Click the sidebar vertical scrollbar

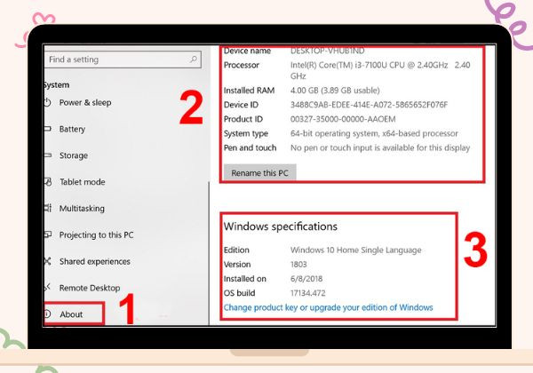(x=209, y=253)
